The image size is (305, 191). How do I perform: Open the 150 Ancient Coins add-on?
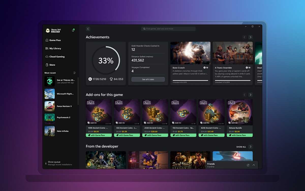(183, 118)
